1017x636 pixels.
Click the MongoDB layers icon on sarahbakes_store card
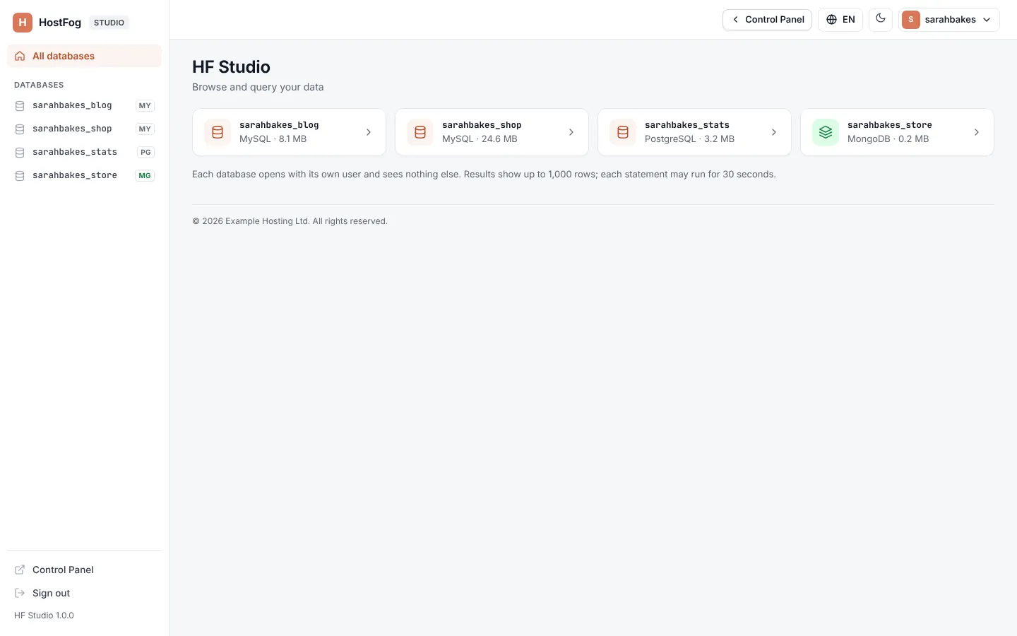(x=826, y=132)
